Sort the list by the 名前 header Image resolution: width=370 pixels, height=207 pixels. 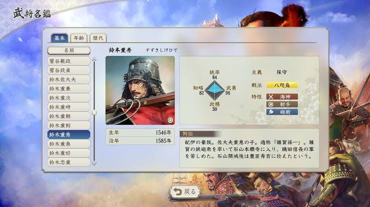(x=69, y=50)
